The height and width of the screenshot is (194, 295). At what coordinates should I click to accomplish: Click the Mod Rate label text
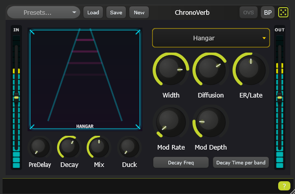click(171, 147)
